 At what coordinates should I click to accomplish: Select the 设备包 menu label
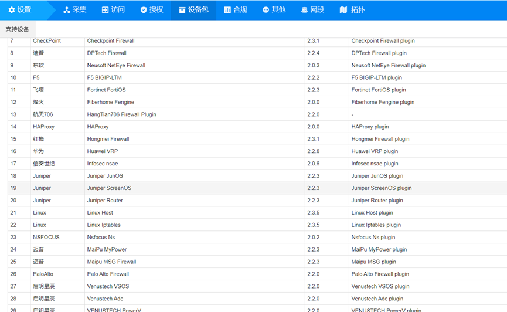pos(198,10)
